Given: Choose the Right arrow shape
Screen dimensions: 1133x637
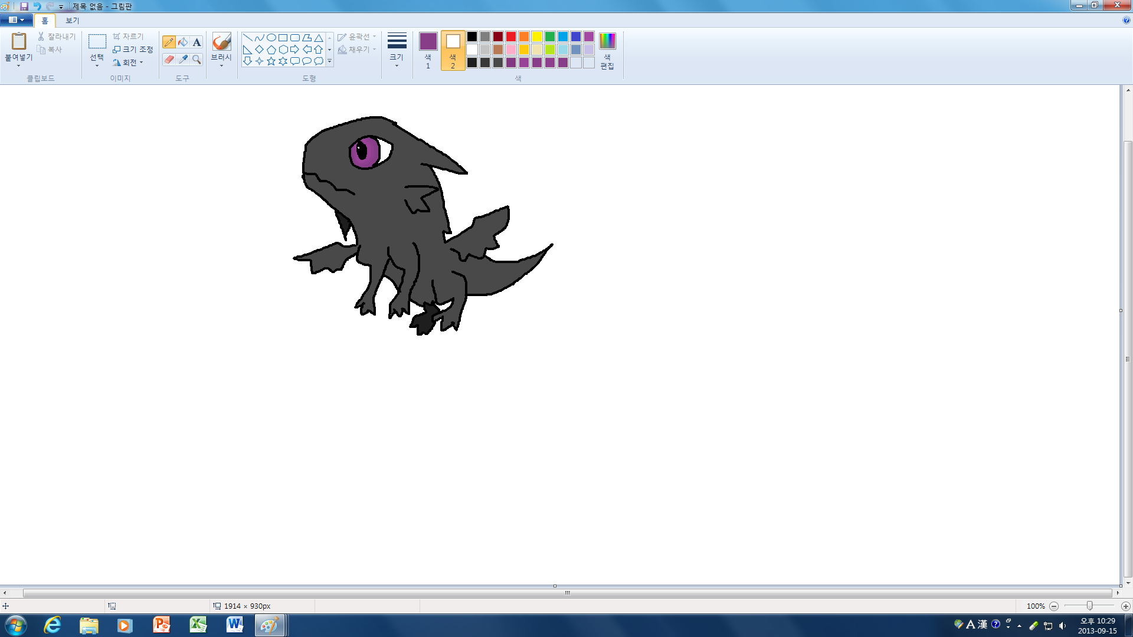Looking at the screenshot, I should (295, 50).
